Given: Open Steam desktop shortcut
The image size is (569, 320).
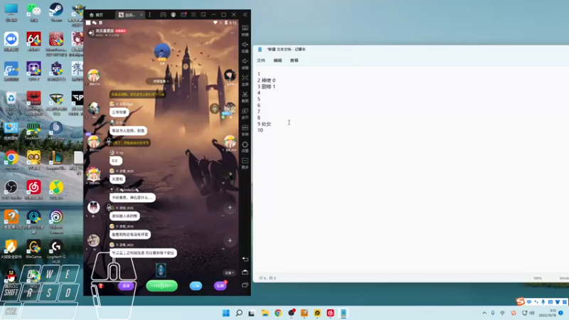Looking at the screenshot, I should 56,12.
